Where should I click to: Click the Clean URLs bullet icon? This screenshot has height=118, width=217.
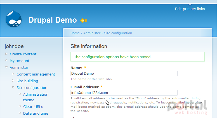pos(20,106)
